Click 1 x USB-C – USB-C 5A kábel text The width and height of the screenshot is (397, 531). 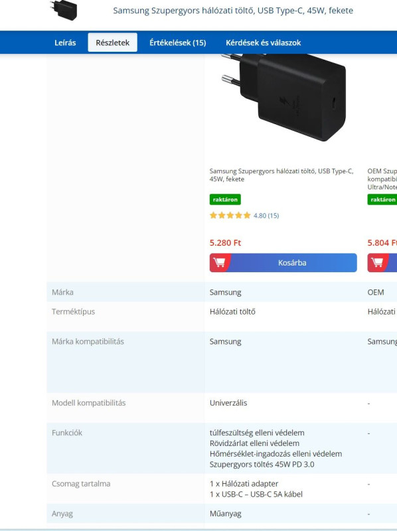(256, 494)
